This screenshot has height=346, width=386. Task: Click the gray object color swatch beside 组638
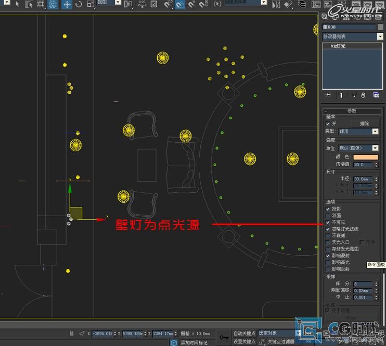[380, 27]
